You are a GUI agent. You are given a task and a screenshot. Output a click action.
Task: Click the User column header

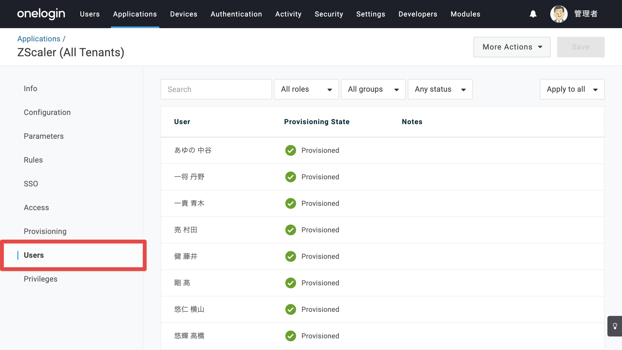click(182, 122)
